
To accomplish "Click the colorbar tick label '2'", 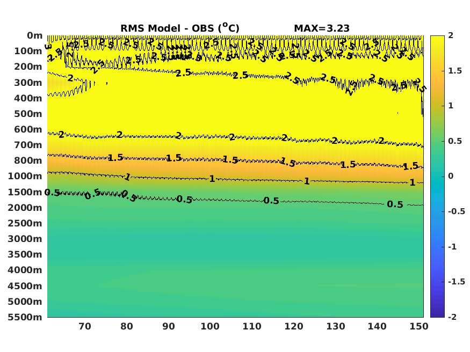I will (451, 35).
